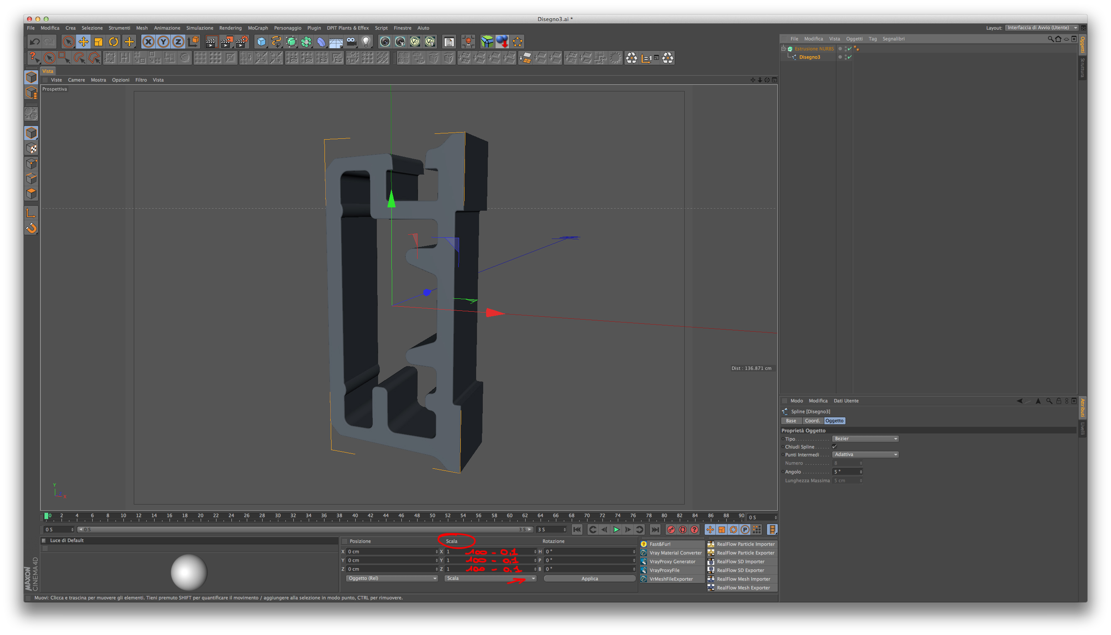Select the Move tool in the toolbar

coord(83,42)
